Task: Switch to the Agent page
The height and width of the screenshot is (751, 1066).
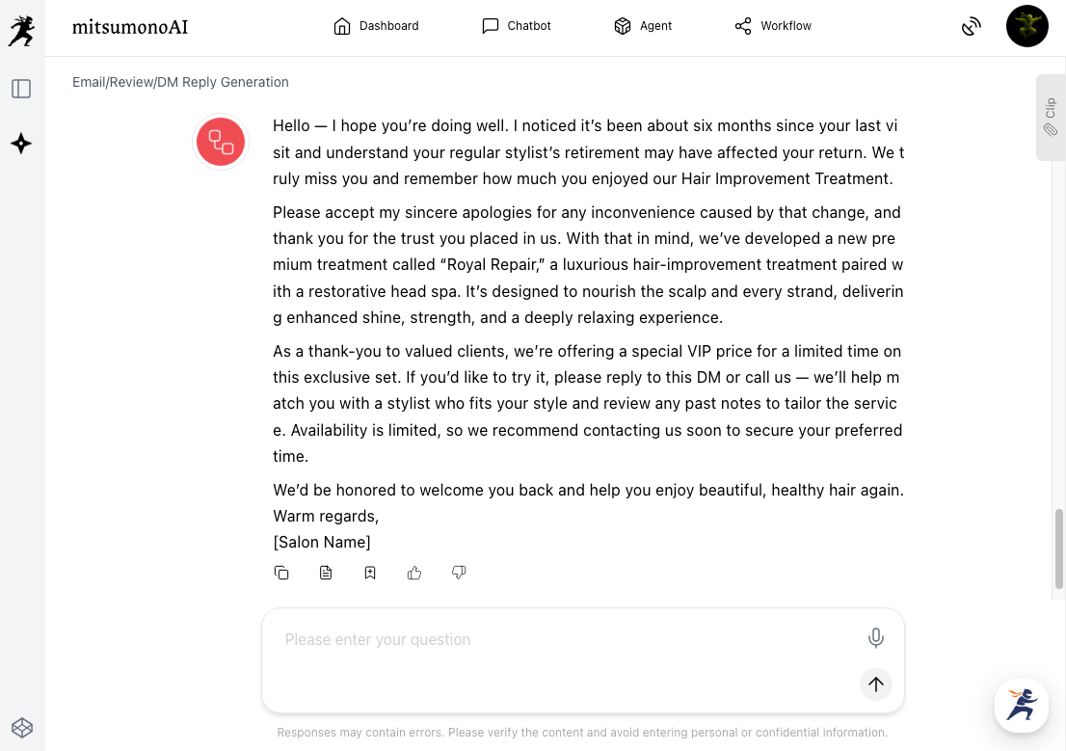Action: (643, 26)
